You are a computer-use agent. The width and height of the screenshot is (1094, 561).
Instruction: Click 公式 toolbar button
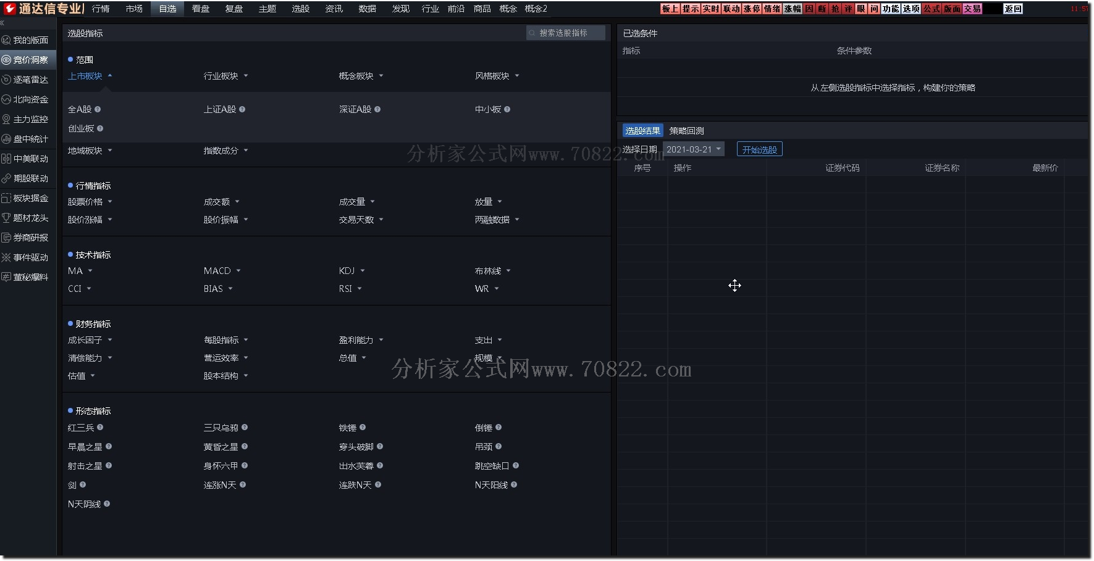coord(932,9)
